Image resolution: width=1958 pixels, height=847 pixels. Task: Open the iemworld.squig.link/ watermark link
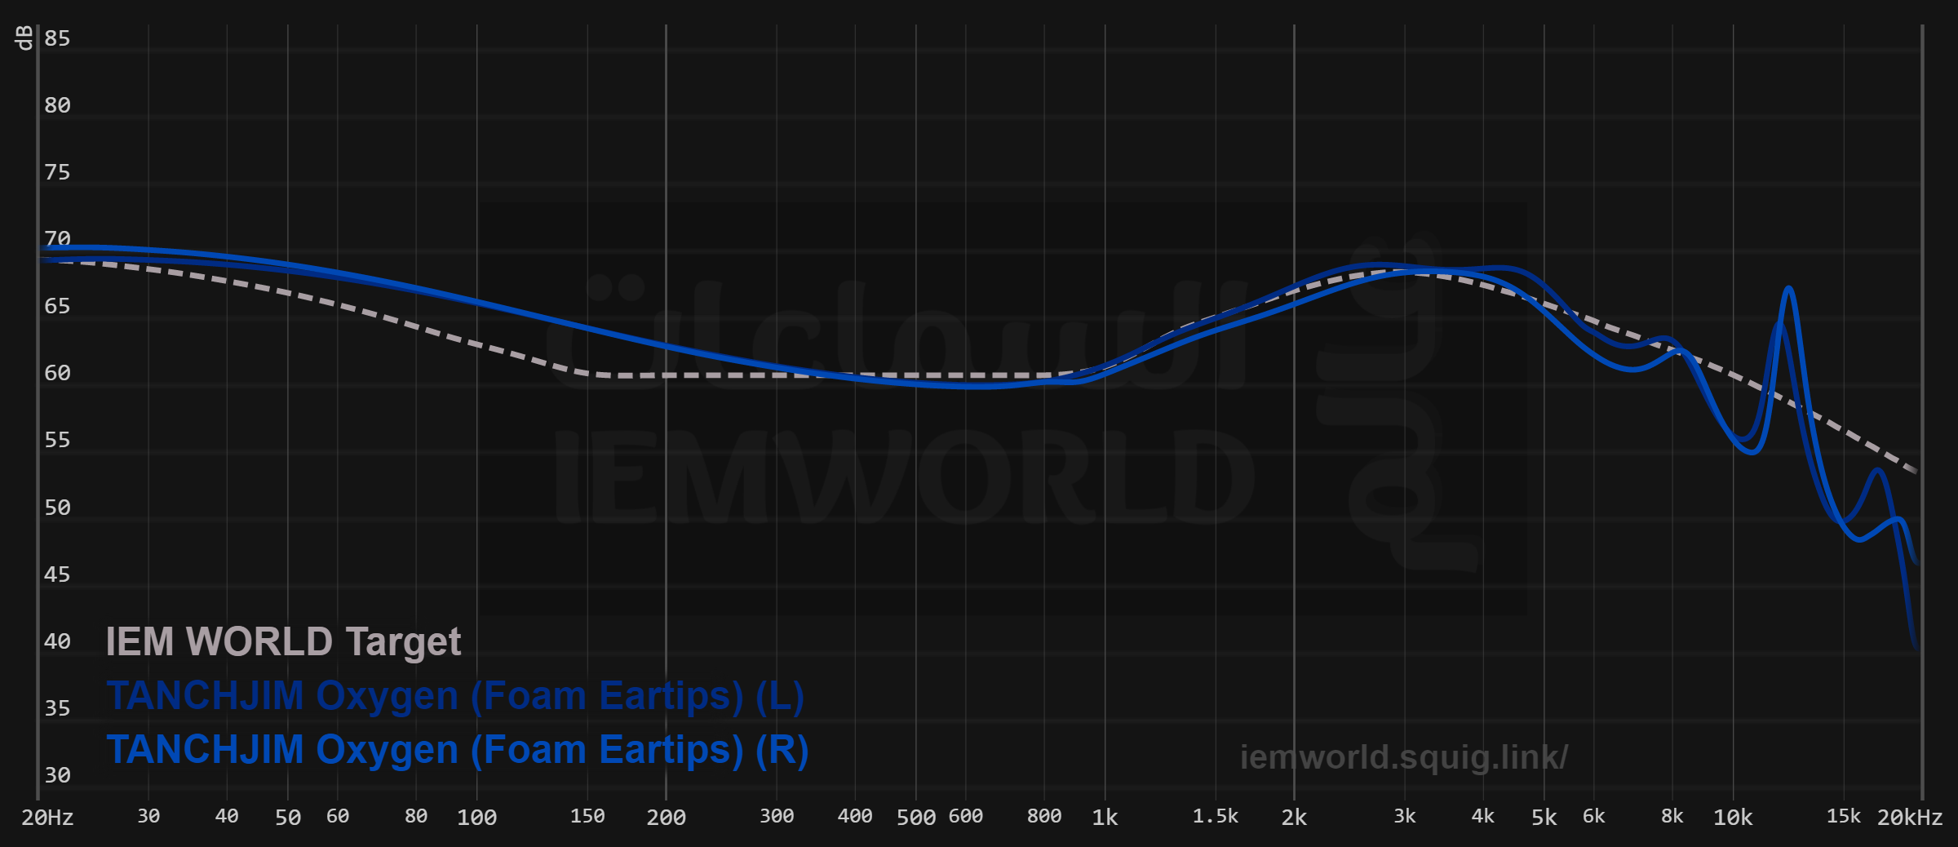click(x=1403, y=757)
